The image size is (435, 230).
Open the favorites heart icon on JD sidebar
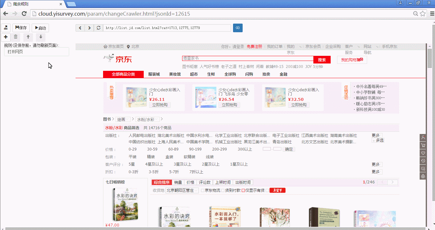coord(423,153)
